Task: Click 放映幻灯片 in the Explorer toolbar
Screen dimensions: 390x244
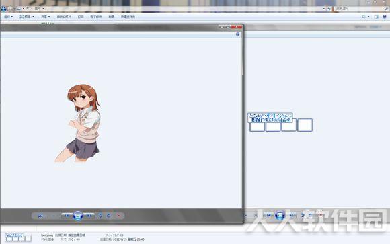Action: pos(64,17)
